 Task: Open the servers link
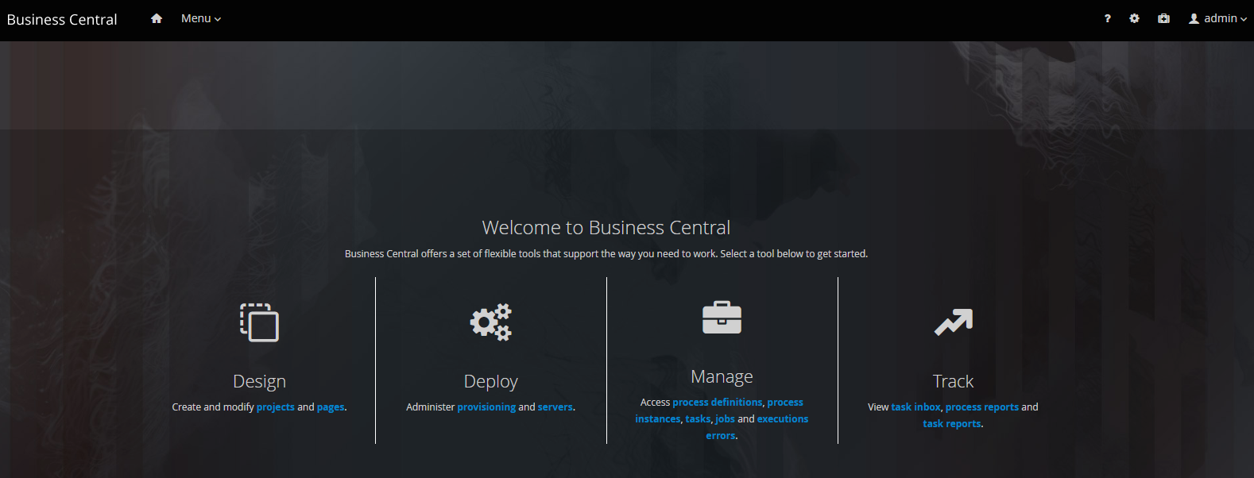(x=555, y=407)
